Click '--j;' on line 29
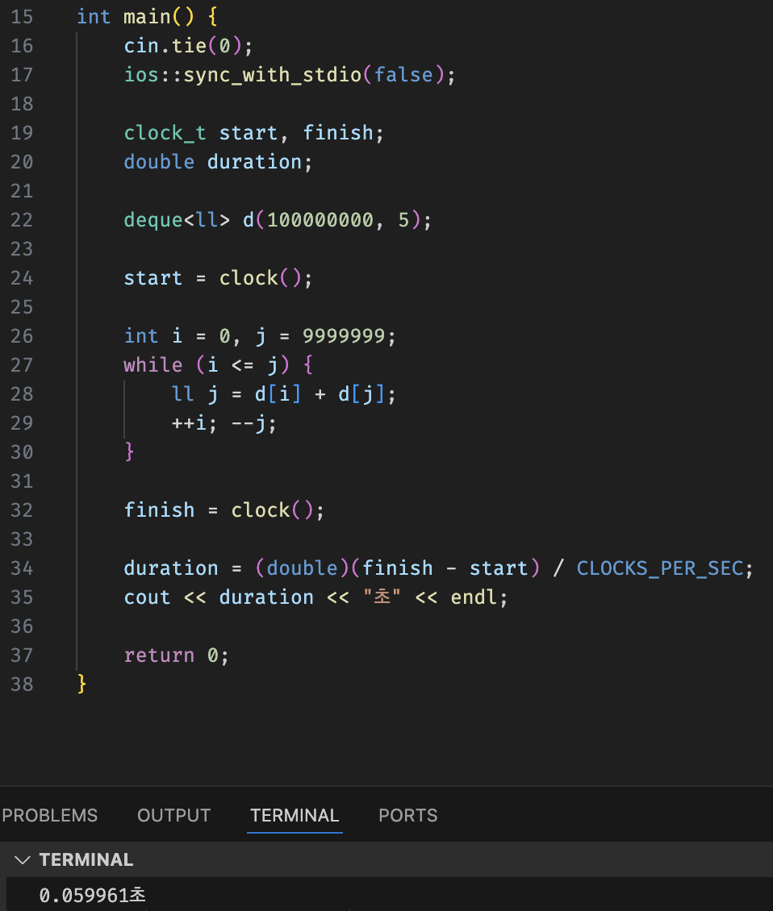The height and width of the screenshot is (911, 773). pyautogui.click(x=254, y=423)
